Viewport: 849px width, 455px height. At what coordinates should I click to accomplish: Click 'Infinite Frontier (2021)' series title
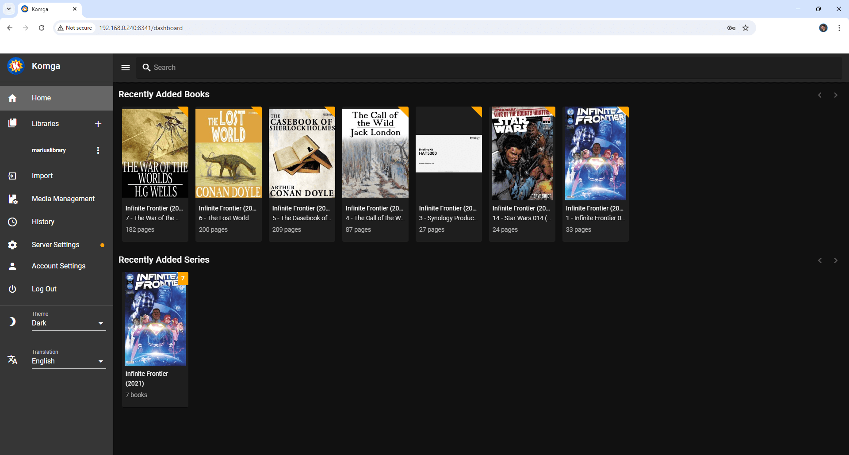[x=147, y=379]
